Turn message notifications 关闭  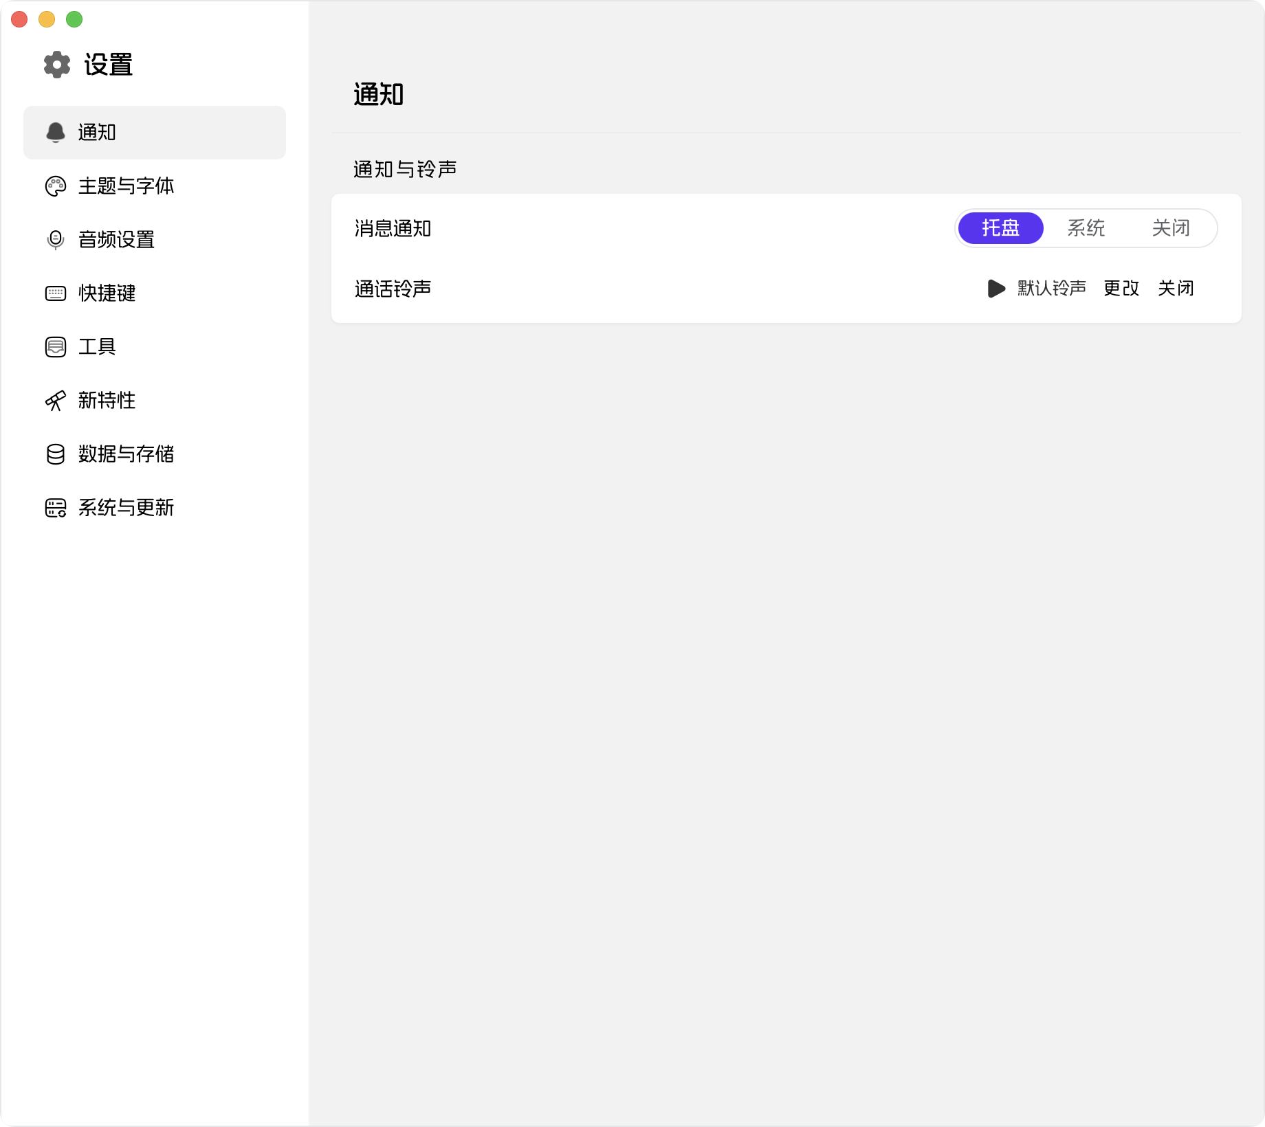coord(1171,228)
